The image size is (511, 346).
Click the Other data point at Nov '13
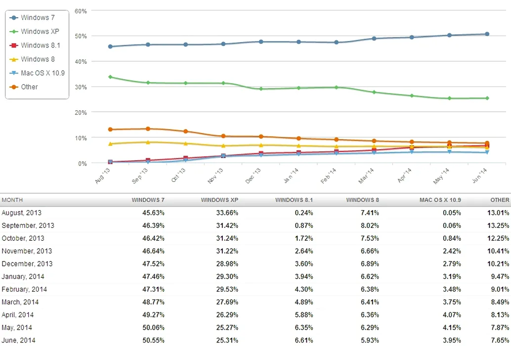click(223, 136)
